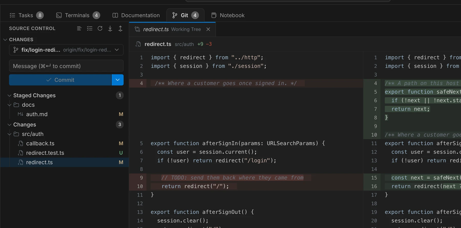Collapse the Staged Changes group

pyautogui.click(x=9, y=95)
